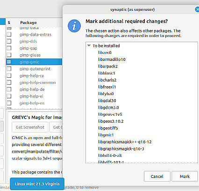Click the Mark button in dialog
199x191 pixels.
185,176
